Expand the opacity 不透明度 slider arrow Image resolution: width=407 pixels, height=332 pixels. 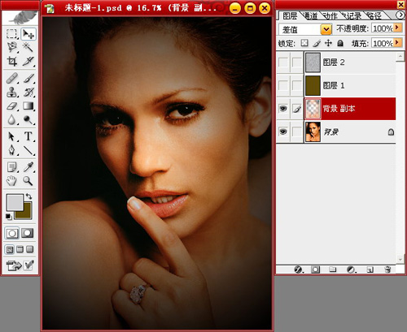(397, 28)
